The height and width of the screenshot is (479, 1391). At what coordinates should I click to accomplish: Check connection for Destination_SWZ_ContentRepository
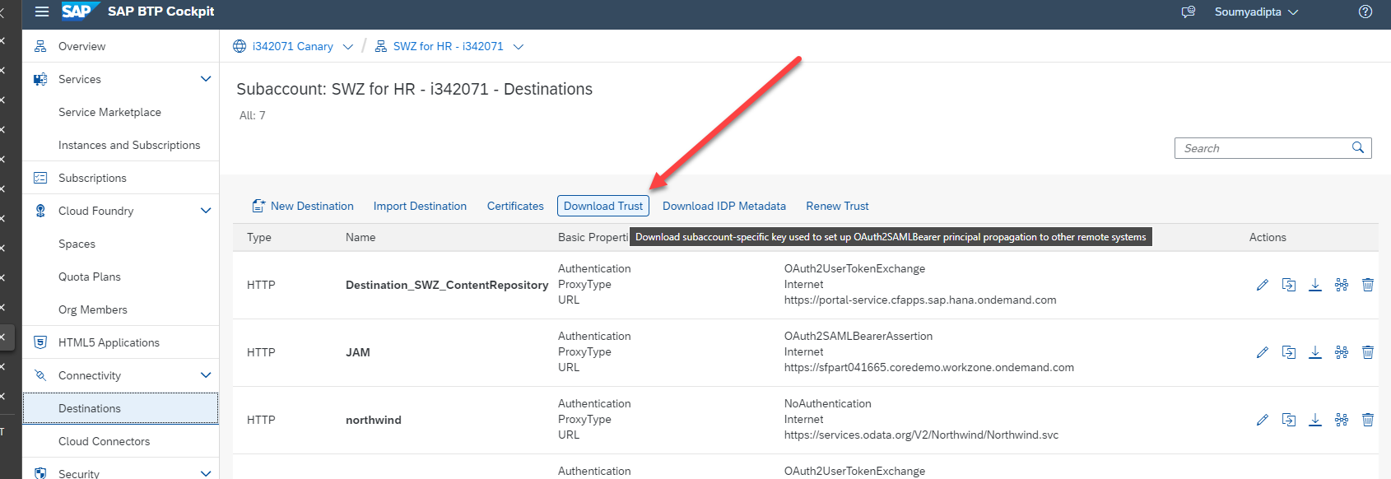click(x=1342, y=285)
